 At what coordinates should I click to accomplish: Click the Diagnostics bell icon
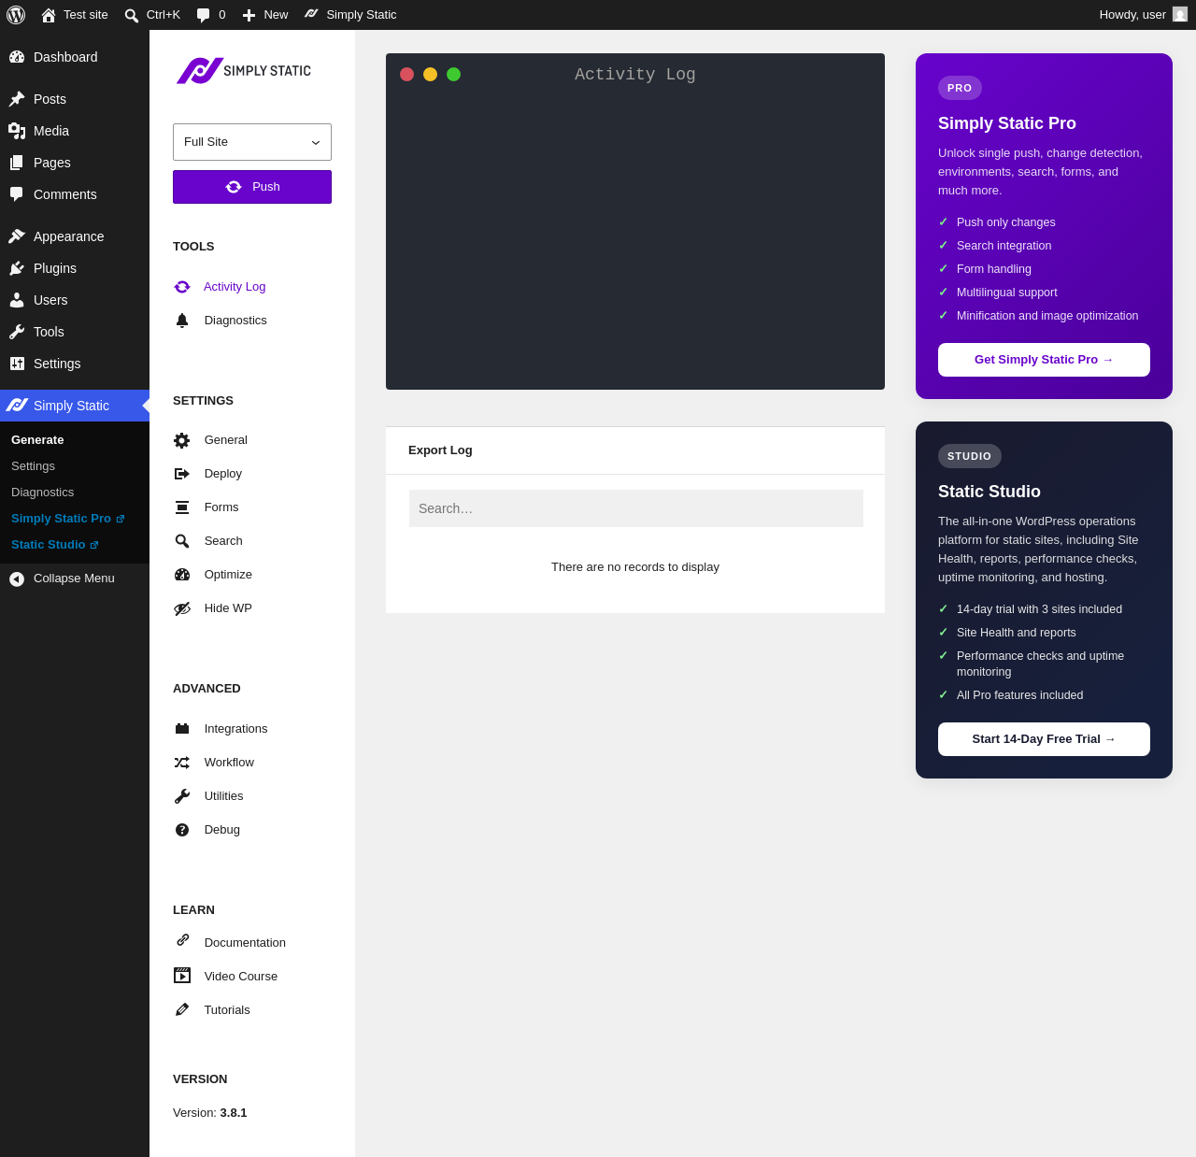click(x=182, y=321)
